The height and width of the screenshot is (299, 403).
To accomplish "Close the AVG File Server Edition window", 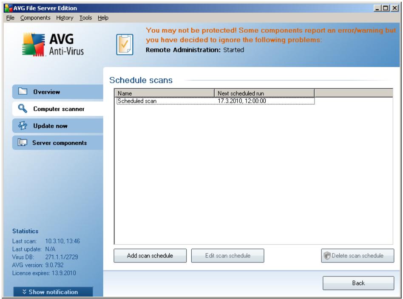I will click(394, 8).
